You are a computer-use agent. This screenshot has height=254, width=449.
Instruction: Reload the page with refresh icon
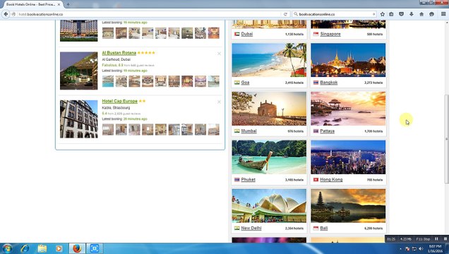point(285,14)
